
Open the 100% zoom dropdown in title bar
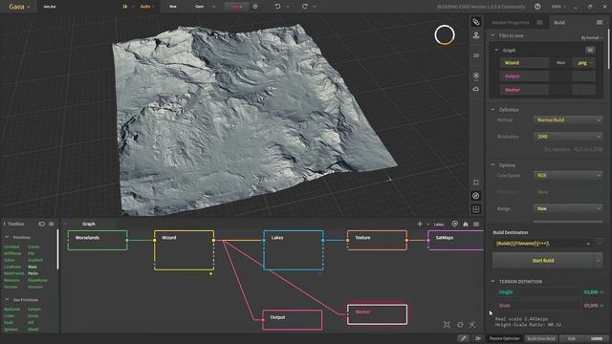point(558,7)
